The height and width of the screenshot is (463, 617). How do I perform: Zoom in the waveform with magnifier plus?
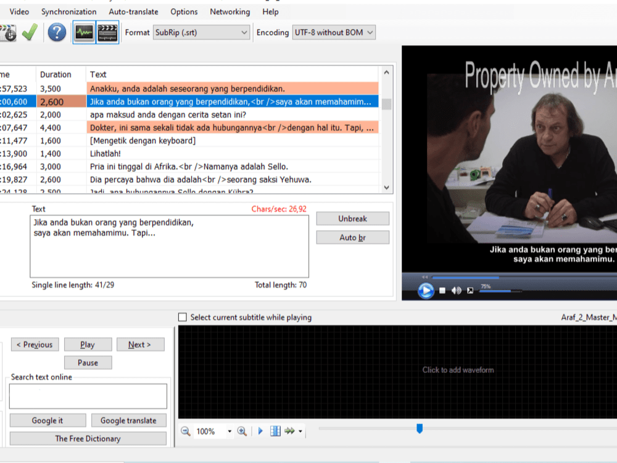(242, 431)
